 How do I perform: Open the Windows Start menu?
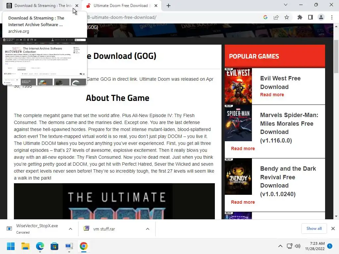pyautogui.click(x=11, y=246)
